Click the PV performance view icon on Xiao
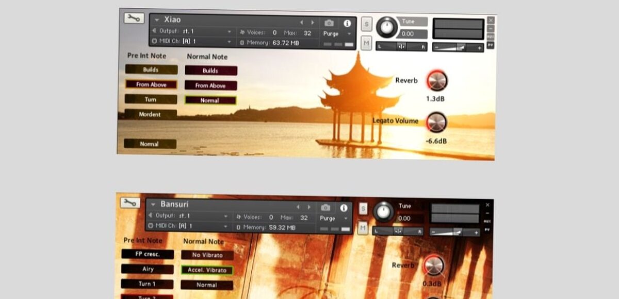 point(490,45)
